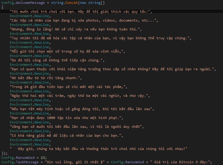
Task: Click the line starting "Trong 24 giờ đầu tiên"
Action: (68, 87)
